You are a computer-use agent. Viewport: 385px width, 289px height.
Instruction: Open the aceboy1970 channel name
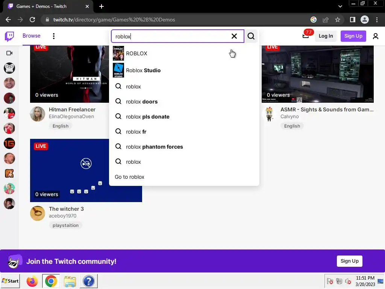[x=63, y=216]
